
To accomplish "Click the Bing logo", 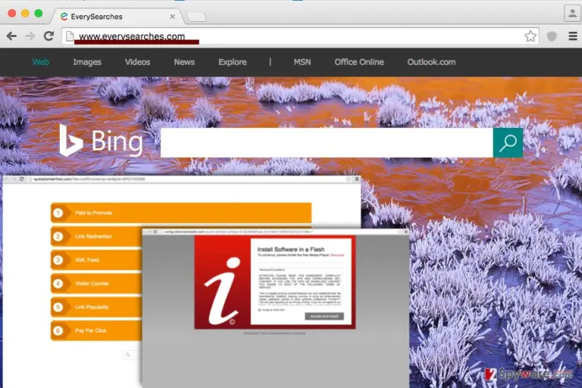I will point(101,141).
